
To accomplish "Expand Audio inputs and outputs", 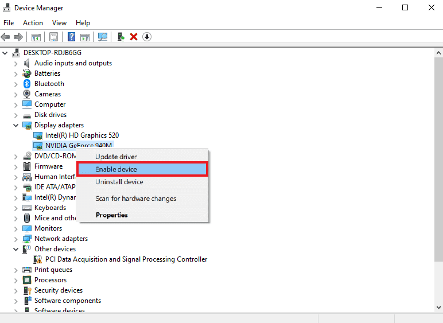I will click(16, 64).
